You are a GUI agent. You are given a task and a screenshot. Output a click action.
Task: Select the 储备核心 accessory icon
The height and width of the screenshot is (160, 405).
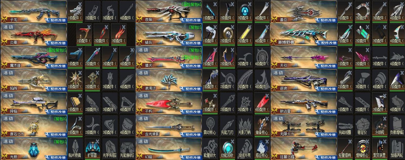click(x=261, y=126)
